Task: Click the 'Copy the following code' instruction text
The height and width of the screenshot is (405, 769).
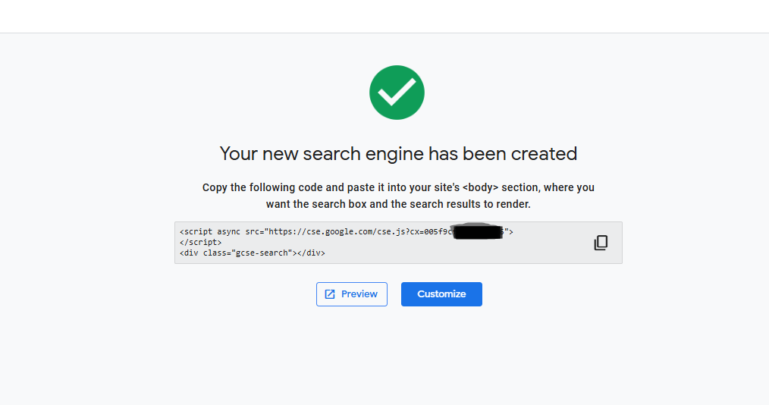Action: 398,196
